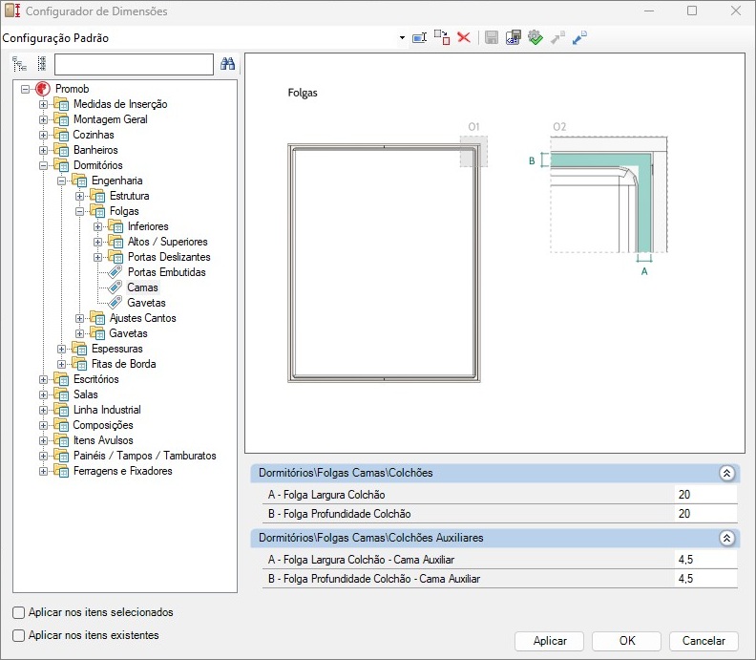Open the Configuração Padrão dropdown arrow
This screenshot has width=756, height=660.
coord(402,38)
